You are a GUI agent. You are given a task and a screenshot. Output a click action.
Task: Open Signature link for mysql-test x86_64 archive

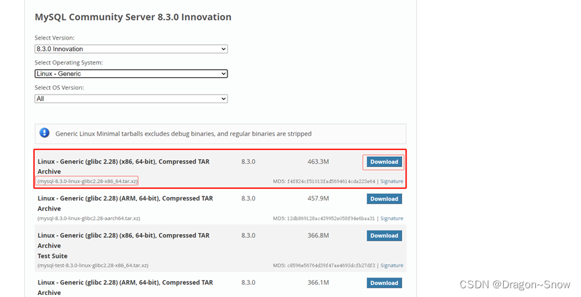pyautogui.click(x=392, y=265)
